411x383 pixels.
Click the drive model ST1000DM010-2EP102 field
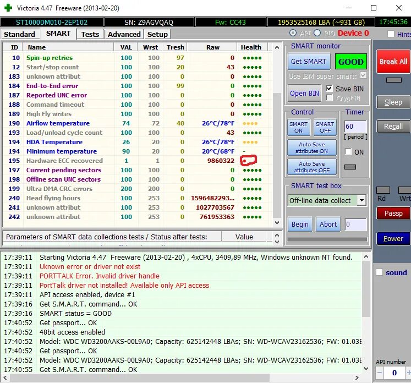pos(52,22)
